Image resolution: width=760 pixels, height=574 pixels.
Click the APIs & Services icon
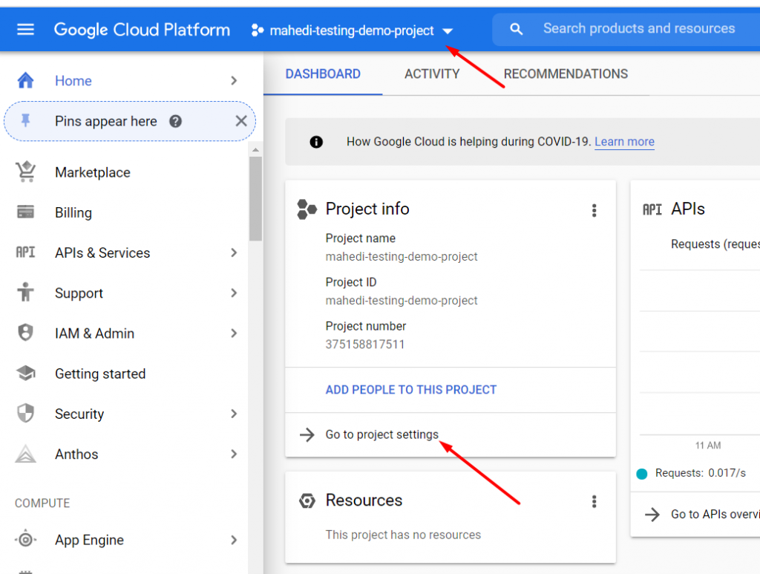(26, 252)
